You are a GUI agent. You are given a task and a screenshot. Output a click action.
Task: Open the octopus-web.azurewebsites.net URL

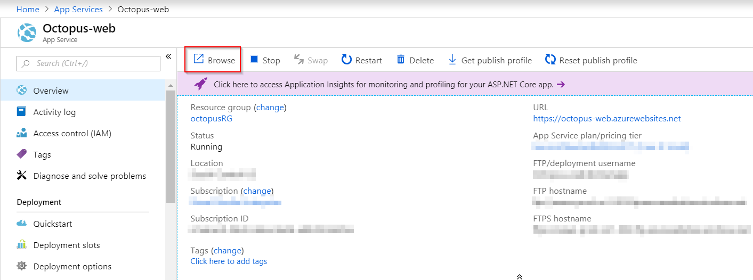pos(607,118)
